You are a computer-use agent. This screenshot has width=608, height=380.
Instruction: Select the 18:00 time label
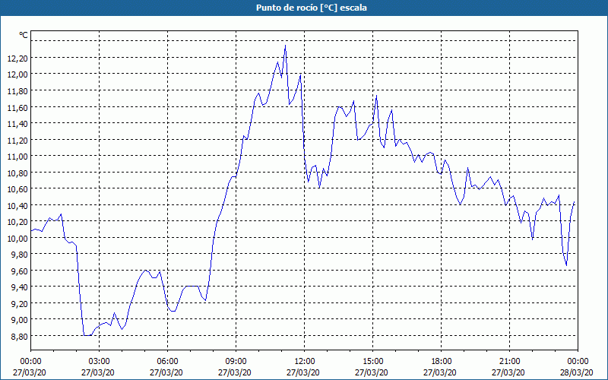[x=442, y=362]
